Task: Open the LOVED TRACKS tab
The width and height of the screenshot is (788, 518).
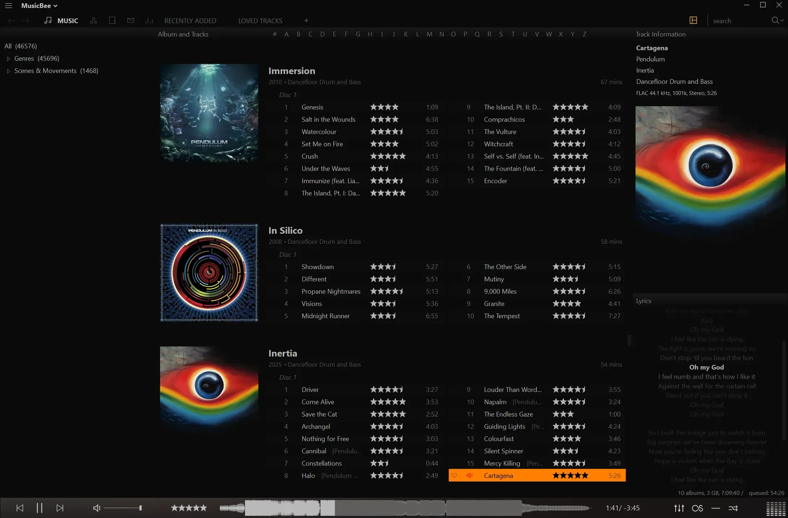Action: (260, 21)
